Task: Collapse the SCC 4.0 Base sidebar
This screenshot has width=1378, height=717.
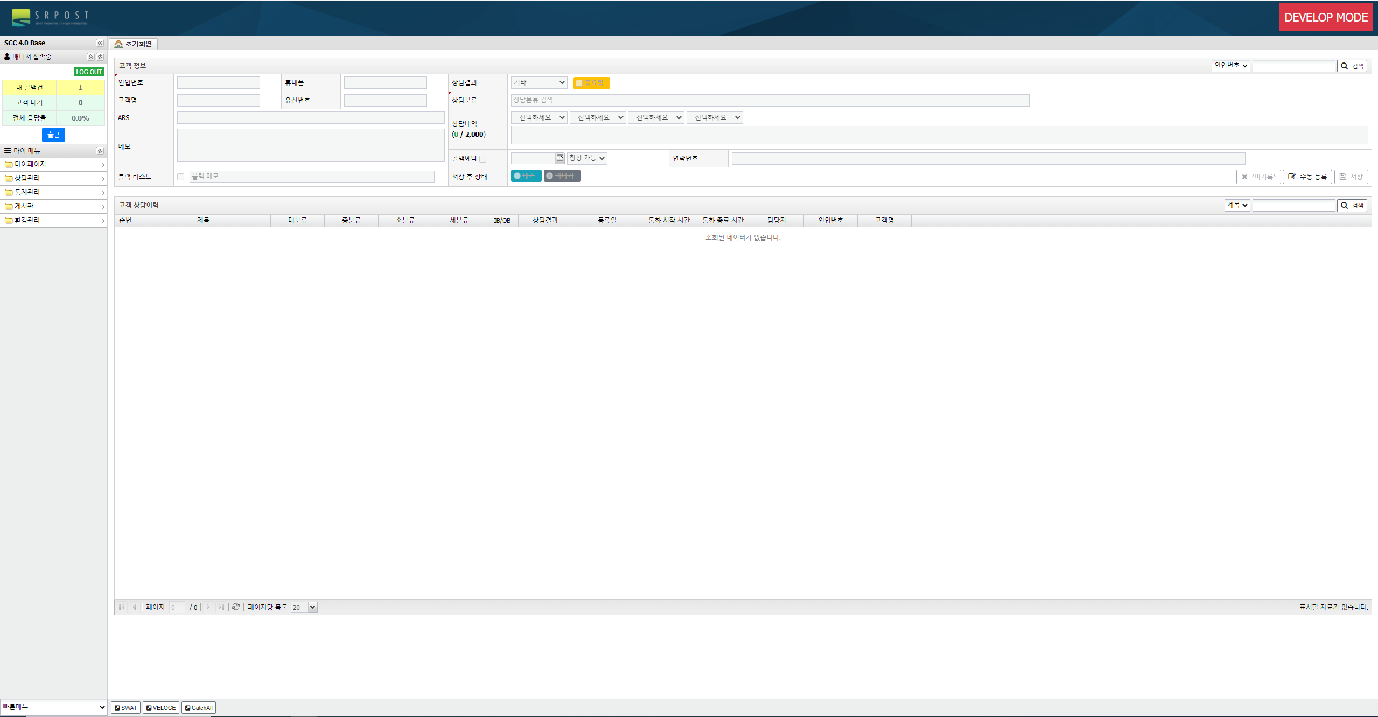Action: coord(100,43)
